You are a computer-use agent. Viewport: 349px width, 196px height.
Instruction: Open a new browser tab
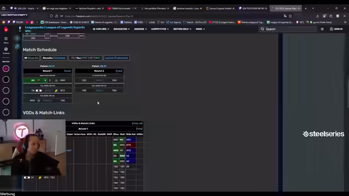(x=305, y=8)
